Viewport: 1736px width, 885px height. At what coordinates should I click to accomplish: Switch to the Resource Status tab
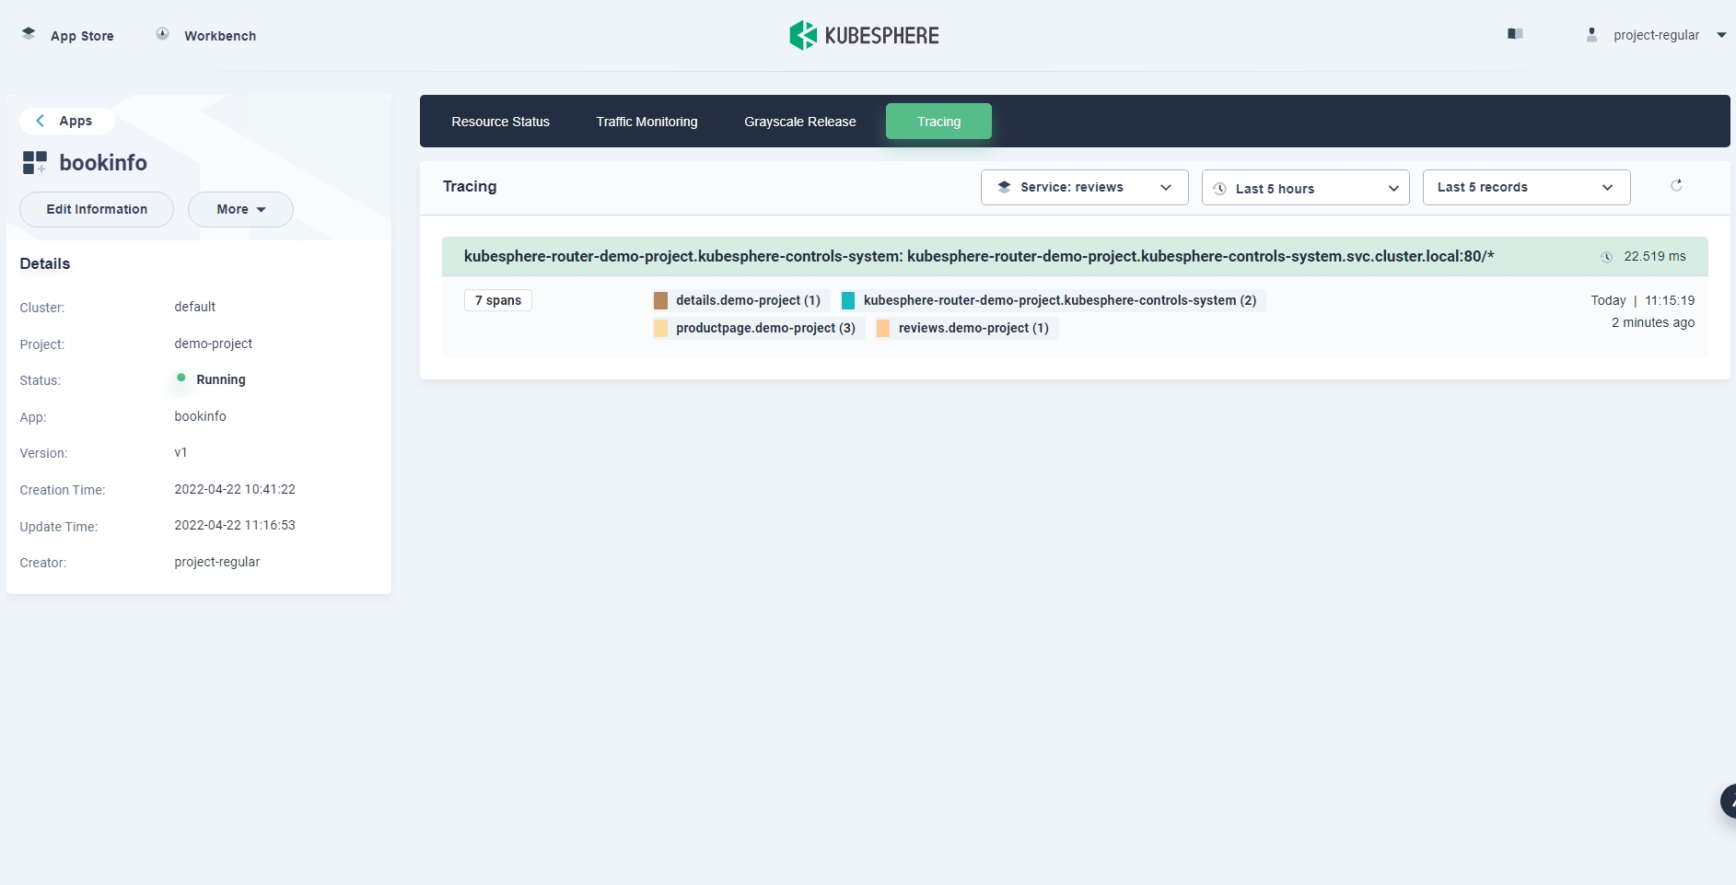point(500,122)
